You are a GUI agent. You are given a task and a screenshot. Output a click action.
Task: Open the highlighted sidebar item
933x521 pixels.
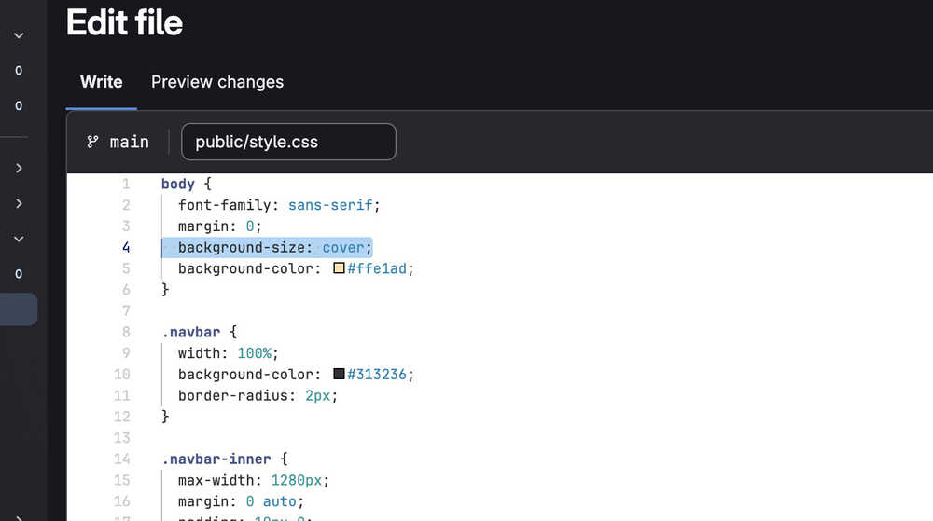[x=19, y=309]
